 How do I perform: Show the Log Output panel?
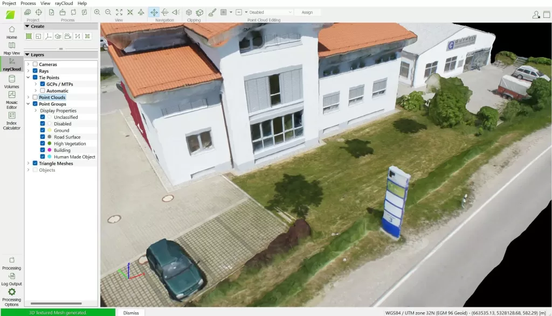click(x=12, y=279)
